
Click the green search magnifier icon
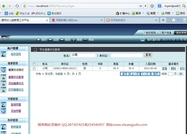184,6
